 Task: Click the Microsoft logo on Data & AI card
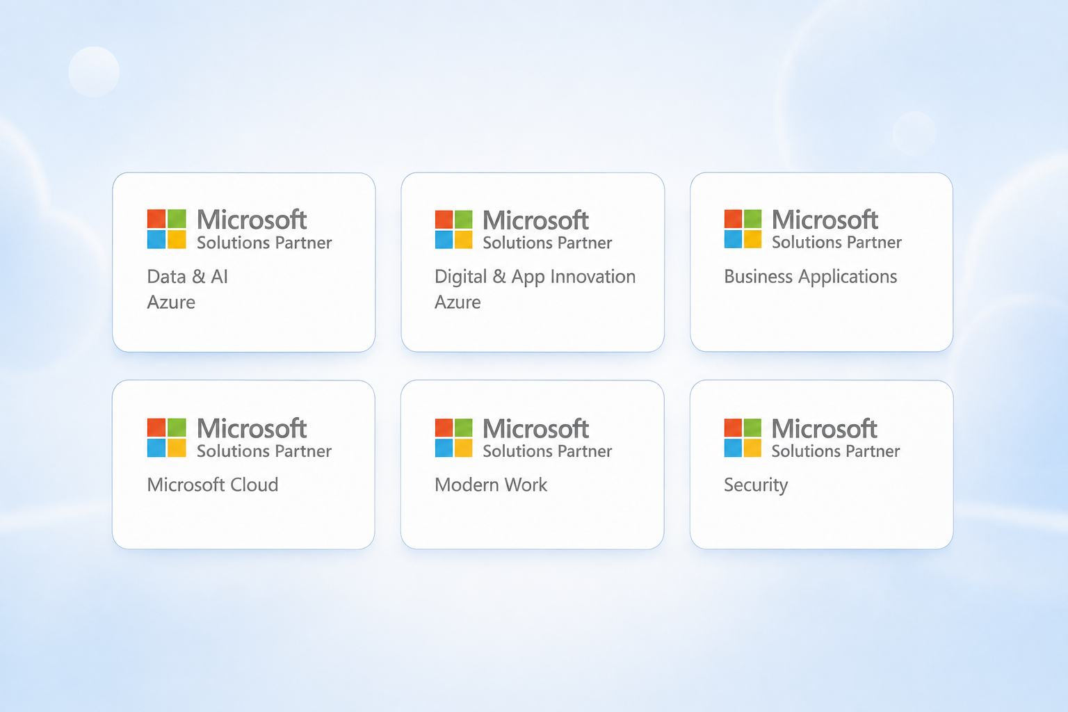pos(167,229)
